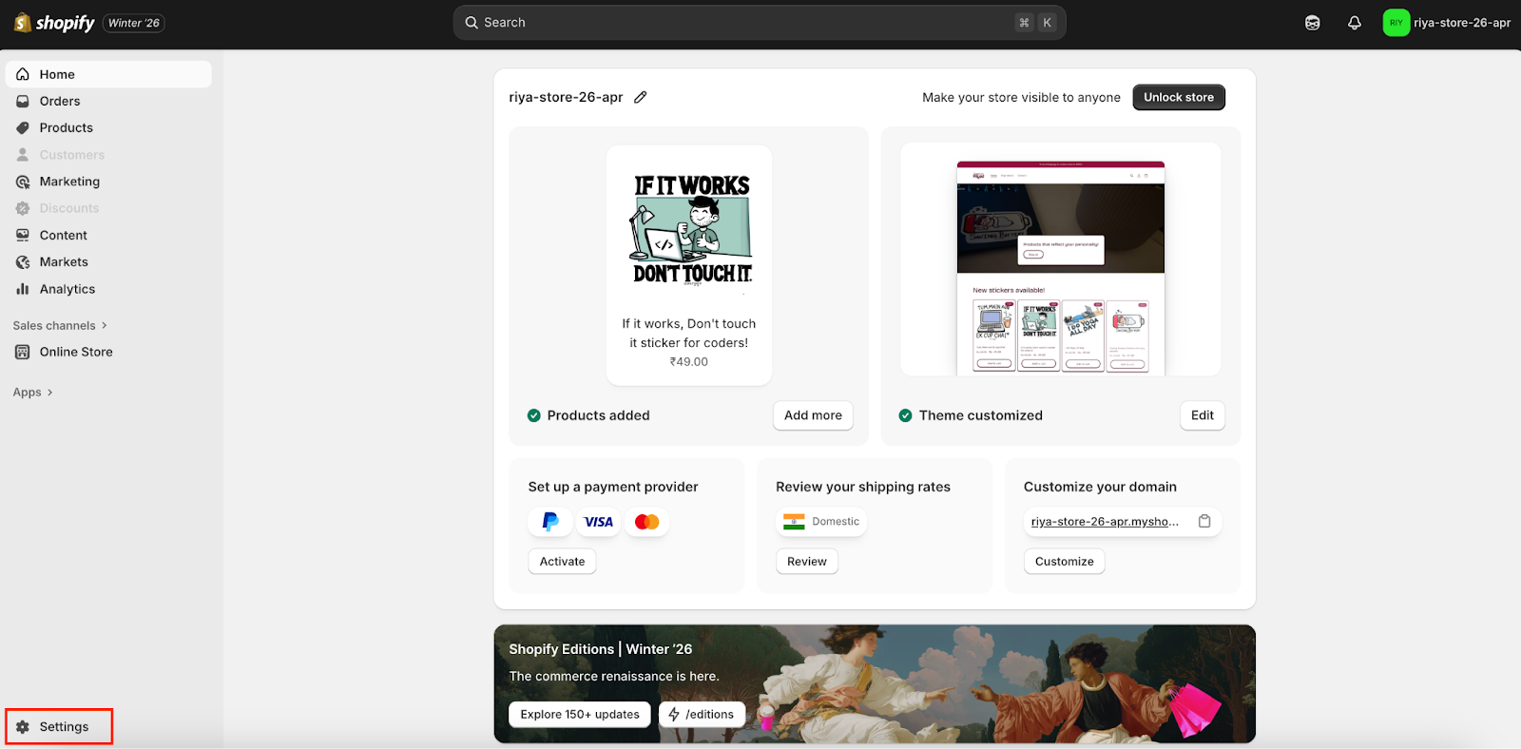The image size is (1521, 749).
Task: Click the Markets globe icon
Action: coord(23,262)
